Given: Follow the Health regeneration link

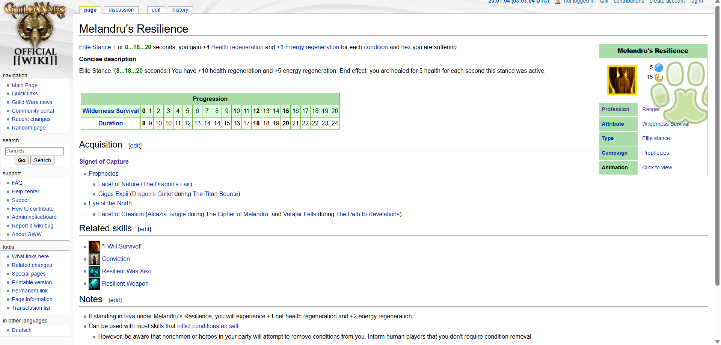Looking at the screenshot, I should click(x=237, y=47).
